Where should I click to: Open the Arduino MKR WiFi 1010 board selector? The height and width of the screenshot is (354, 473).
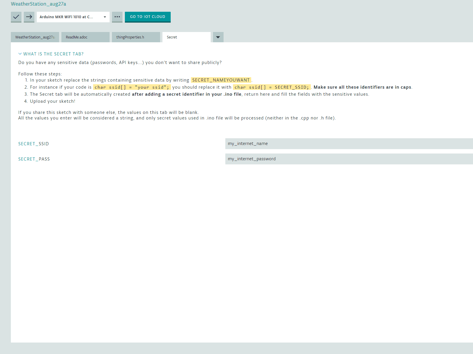click(73, 17)
